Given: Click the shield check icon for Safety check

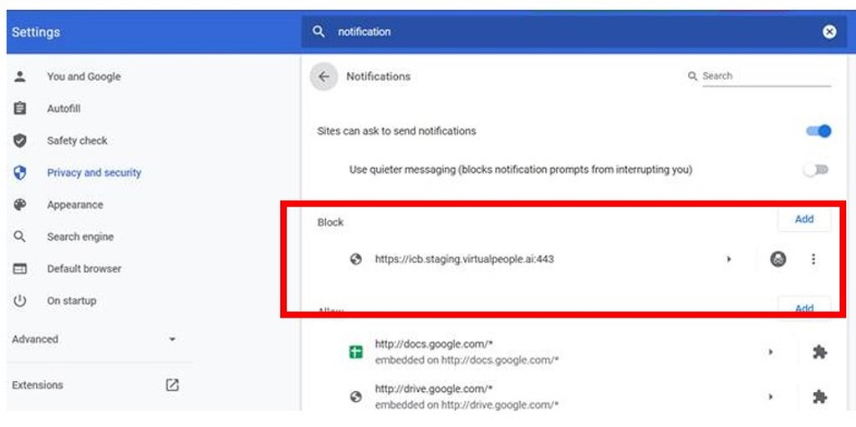Looking at the screenshot, I should 20,141.
